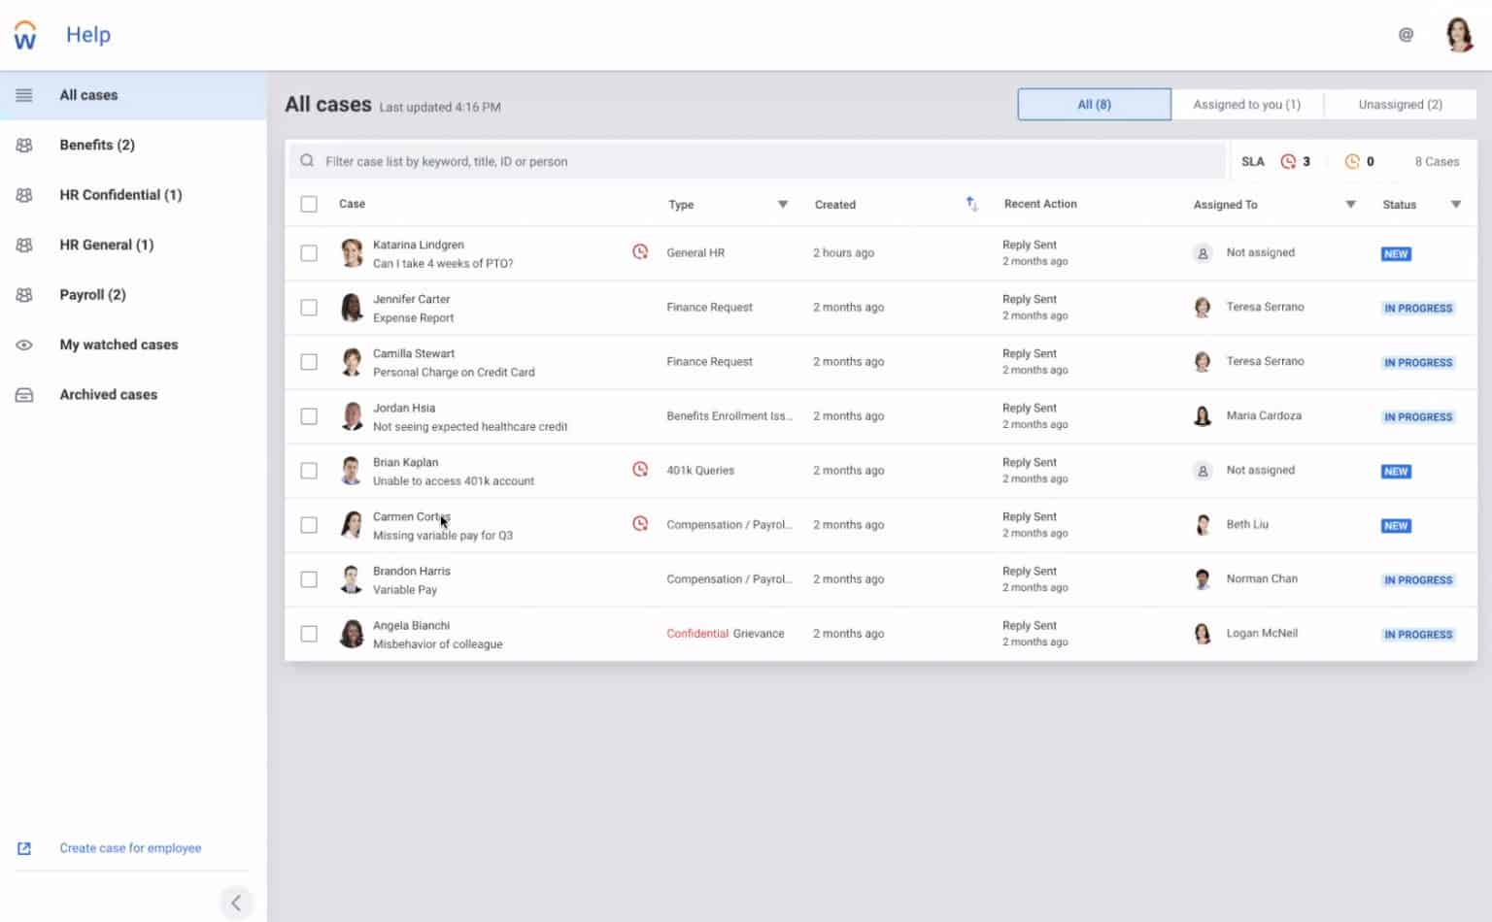Click the mentions @ icon in the header
This screenshot has height=922, width=1492.
pyautogui.click(x=1405, y=34)
